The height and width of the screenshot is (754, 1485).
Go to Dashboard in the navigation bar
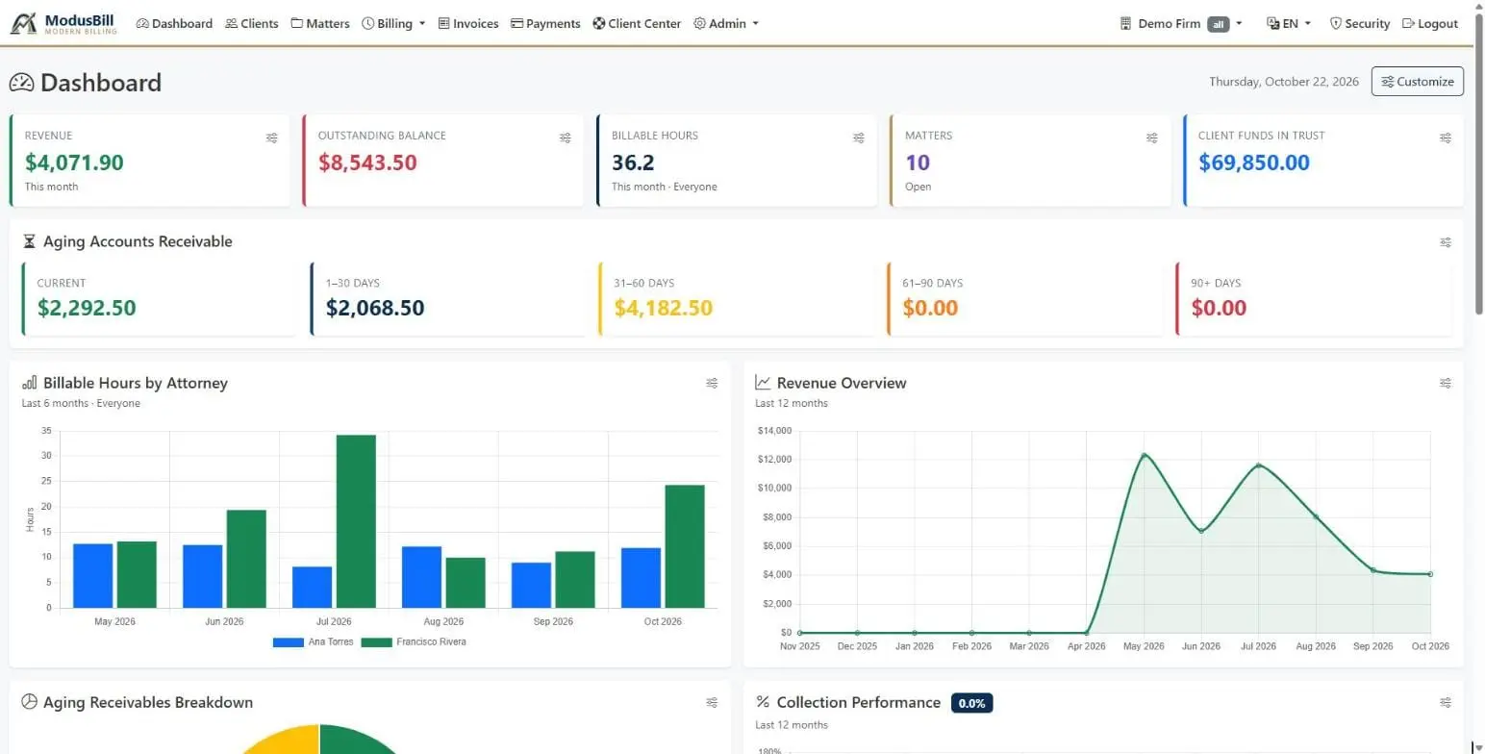click(x=174, y=23)
